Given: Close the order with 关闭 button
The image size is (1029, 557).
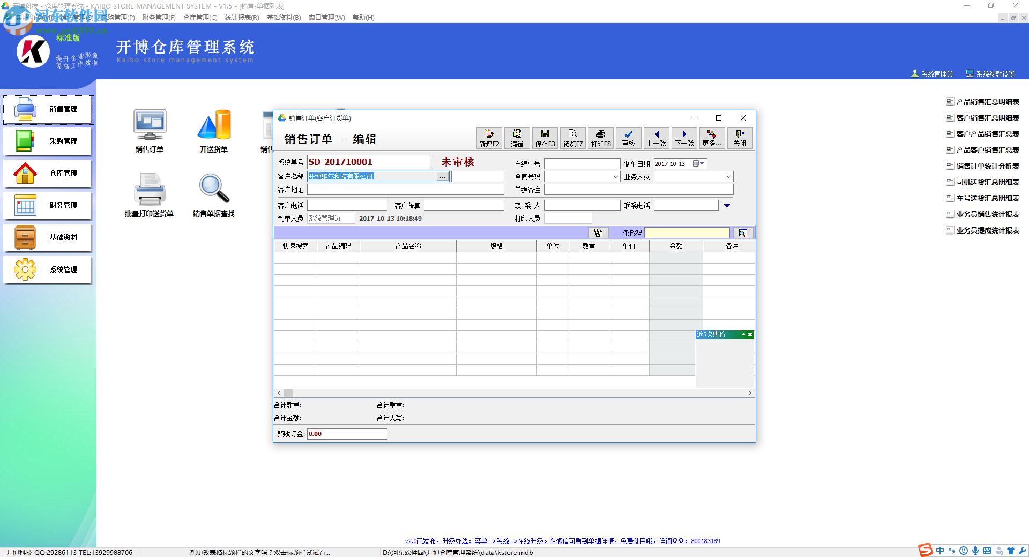Looking at the screenshot, I should (x=740, y=138).
